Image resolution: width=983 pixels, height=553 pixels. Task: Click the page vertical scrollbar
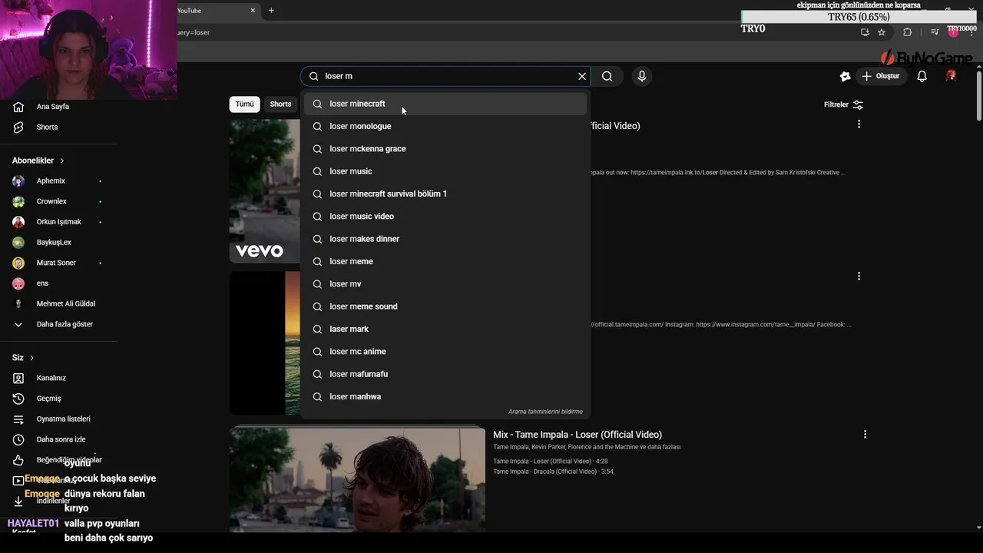[979, 95]
